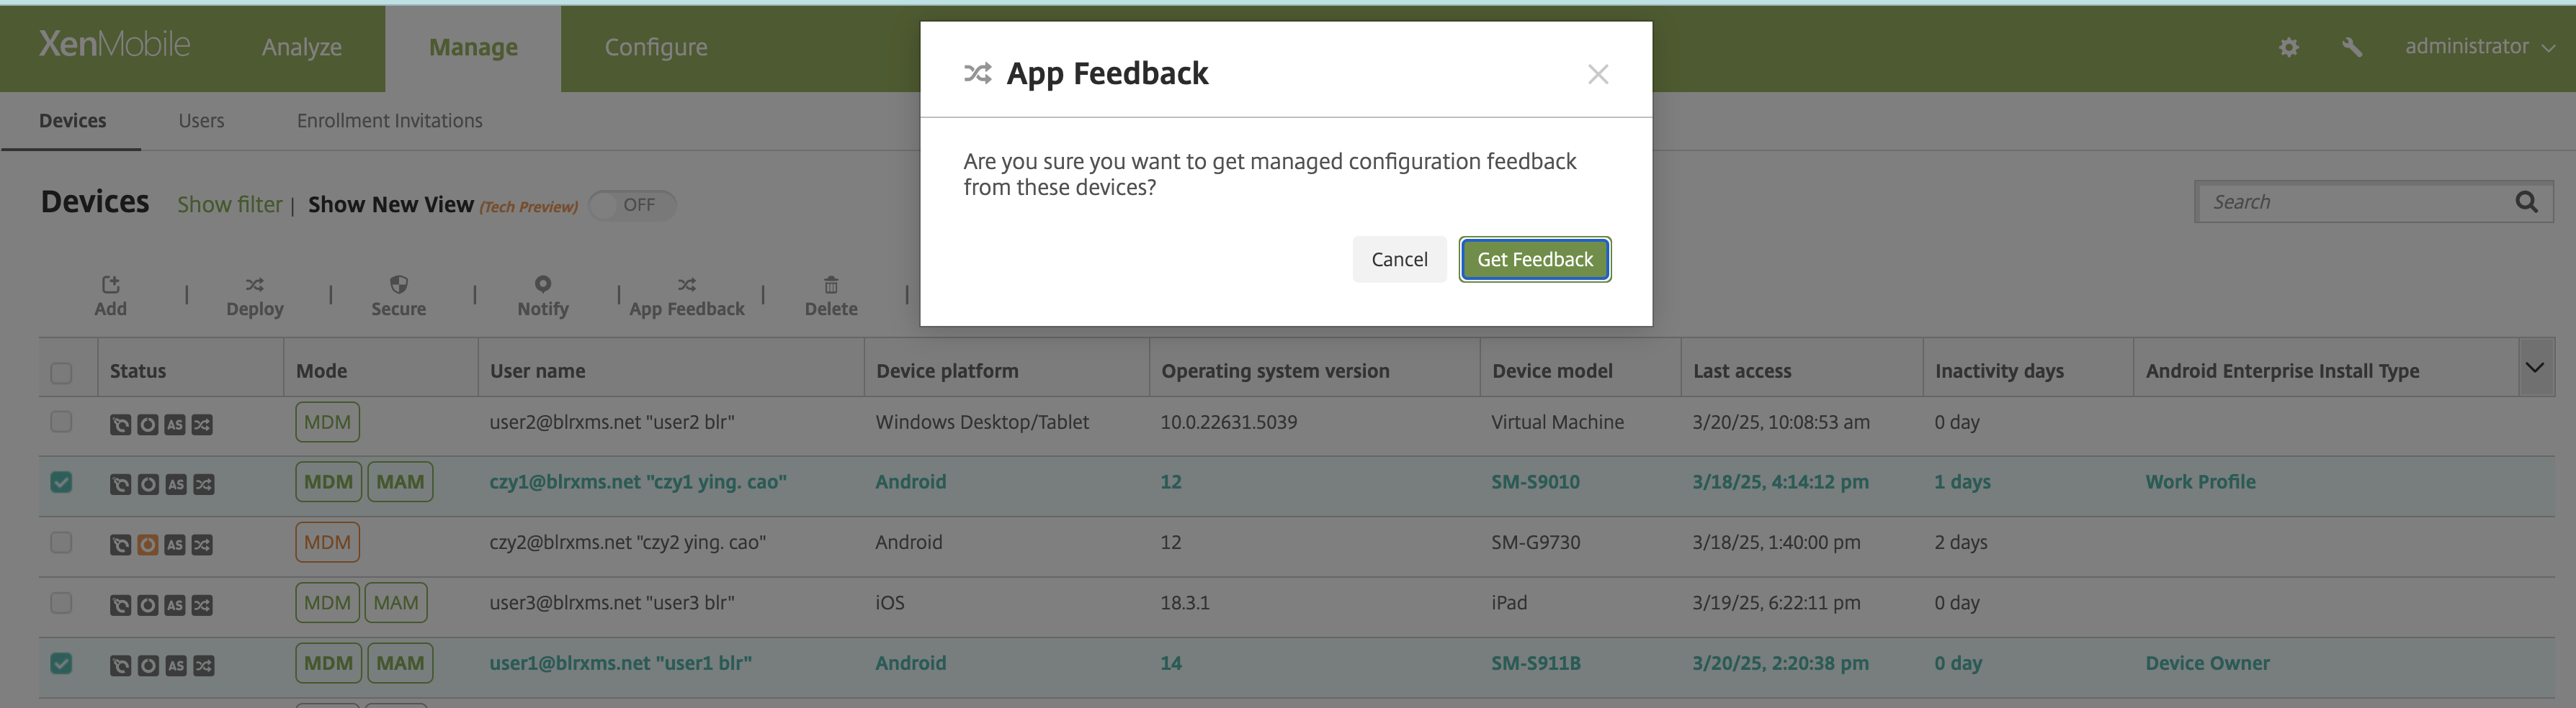Click the Notify toolbar icon

[x=542, y=285]
